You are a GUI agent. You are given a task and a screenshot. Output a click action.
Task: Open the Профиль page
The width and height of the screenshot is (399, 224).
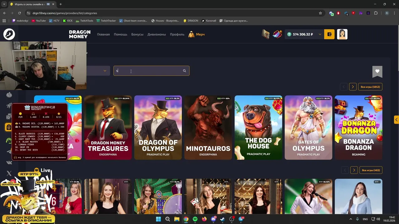click(x=177, y=34)
